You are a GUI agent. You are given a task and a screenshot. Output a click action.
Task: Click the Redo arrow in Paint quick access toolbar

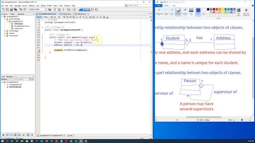point(167,2)
